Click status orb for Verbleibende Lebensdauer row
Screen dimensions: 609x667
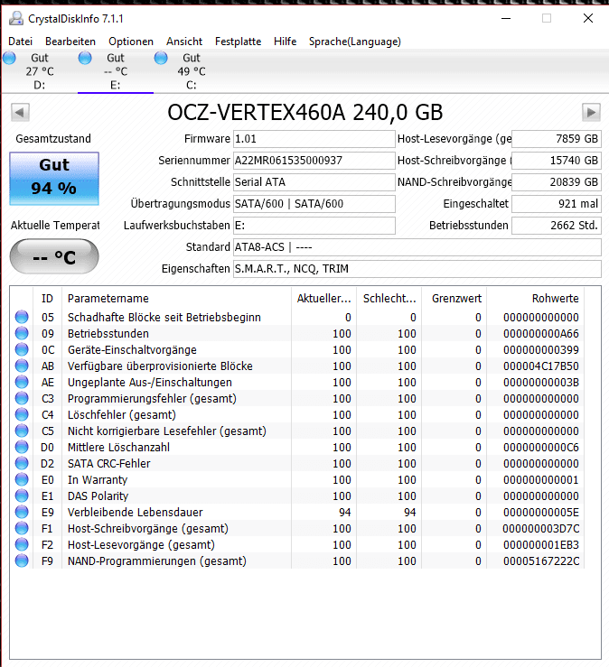pyautogui.click(x=22, y=512)
